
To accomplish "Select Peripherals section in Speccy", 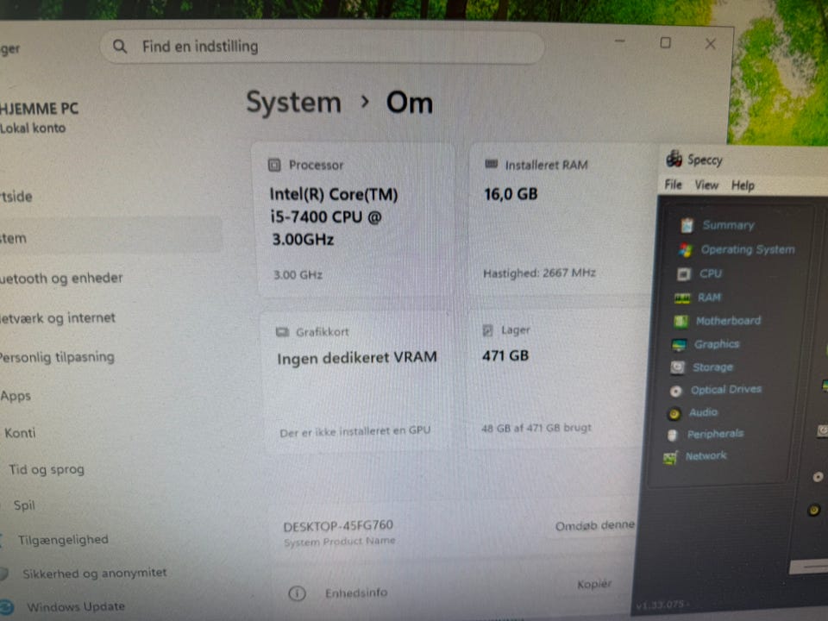I will pos(715,435).
